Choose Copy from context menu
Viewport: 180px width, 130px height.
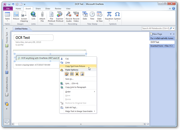point(78,62)
